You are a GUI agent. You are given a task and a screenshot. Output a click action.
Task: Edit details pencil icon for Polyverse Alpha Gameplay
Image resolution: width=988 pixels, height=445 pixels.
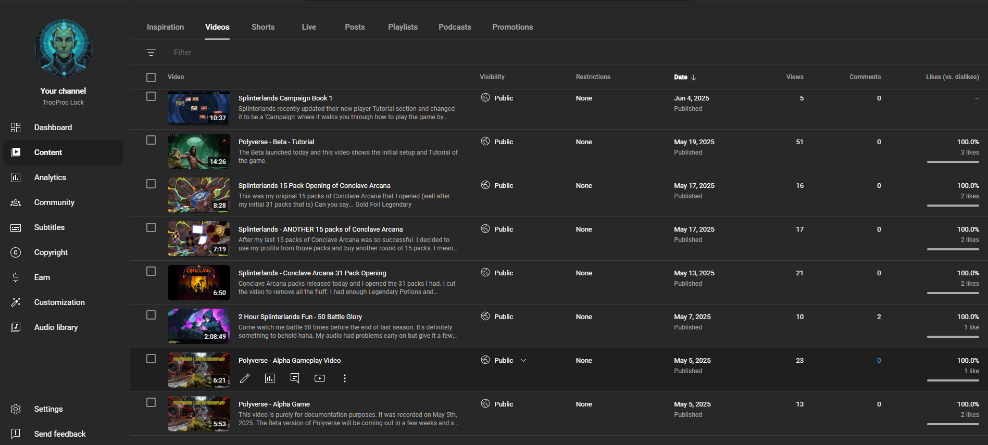click(x=245, y=378)
